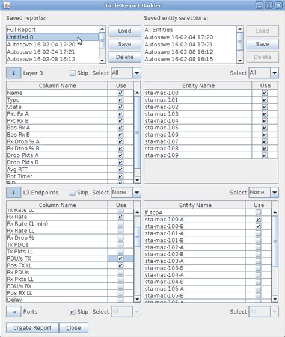Click the L3 Endpoints entity scrollbar thumb
The width and height of the screenshot is (285, 337).
click(x=275, y=241)
